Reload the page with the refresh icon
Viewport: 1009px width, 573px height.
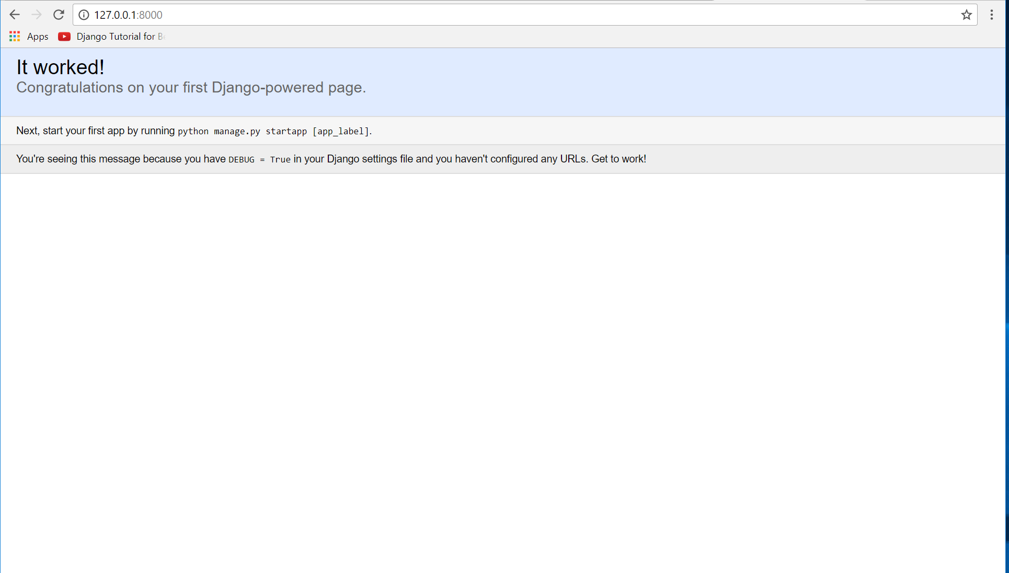click(59, 15)
